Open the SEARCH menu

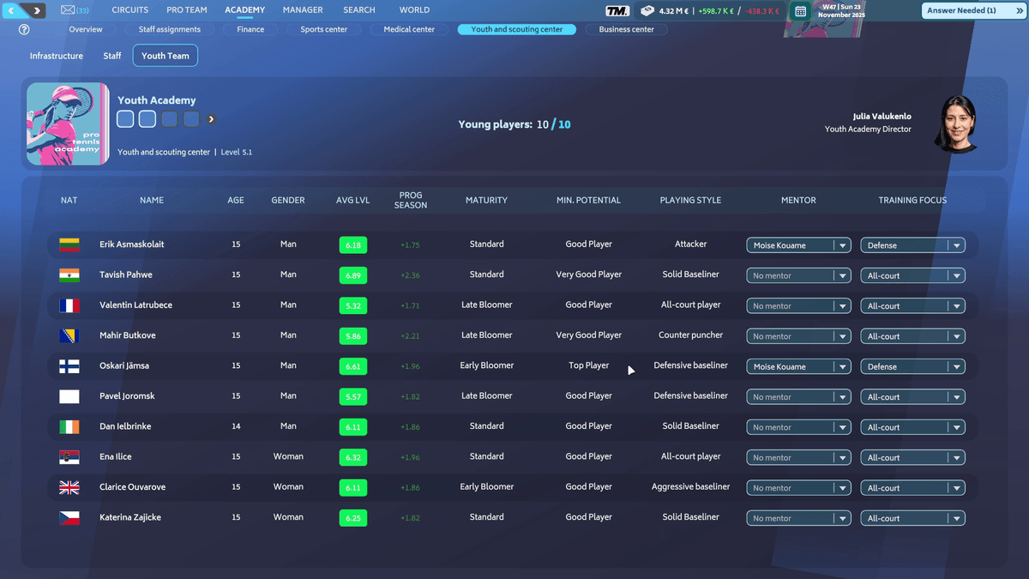pyautogui.click(x=359, y=10)
